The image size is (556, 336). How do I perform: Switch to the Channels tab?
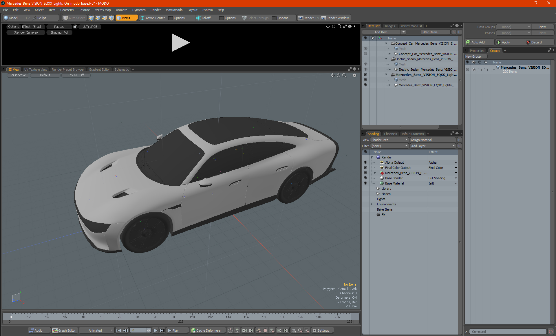coord(390,134)
